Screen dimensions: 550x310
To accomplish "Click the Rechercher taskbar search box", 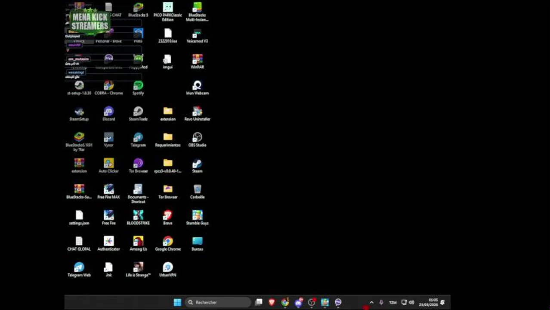I will (x=218, y=302).
